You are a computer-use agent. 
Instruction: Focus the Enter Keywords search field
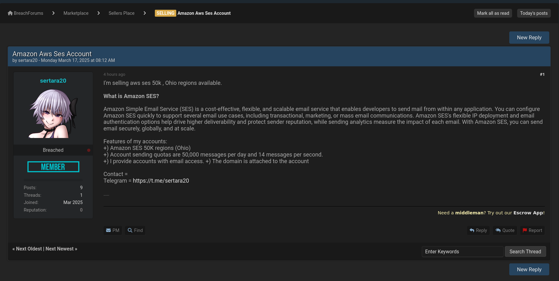pos(462,251)
